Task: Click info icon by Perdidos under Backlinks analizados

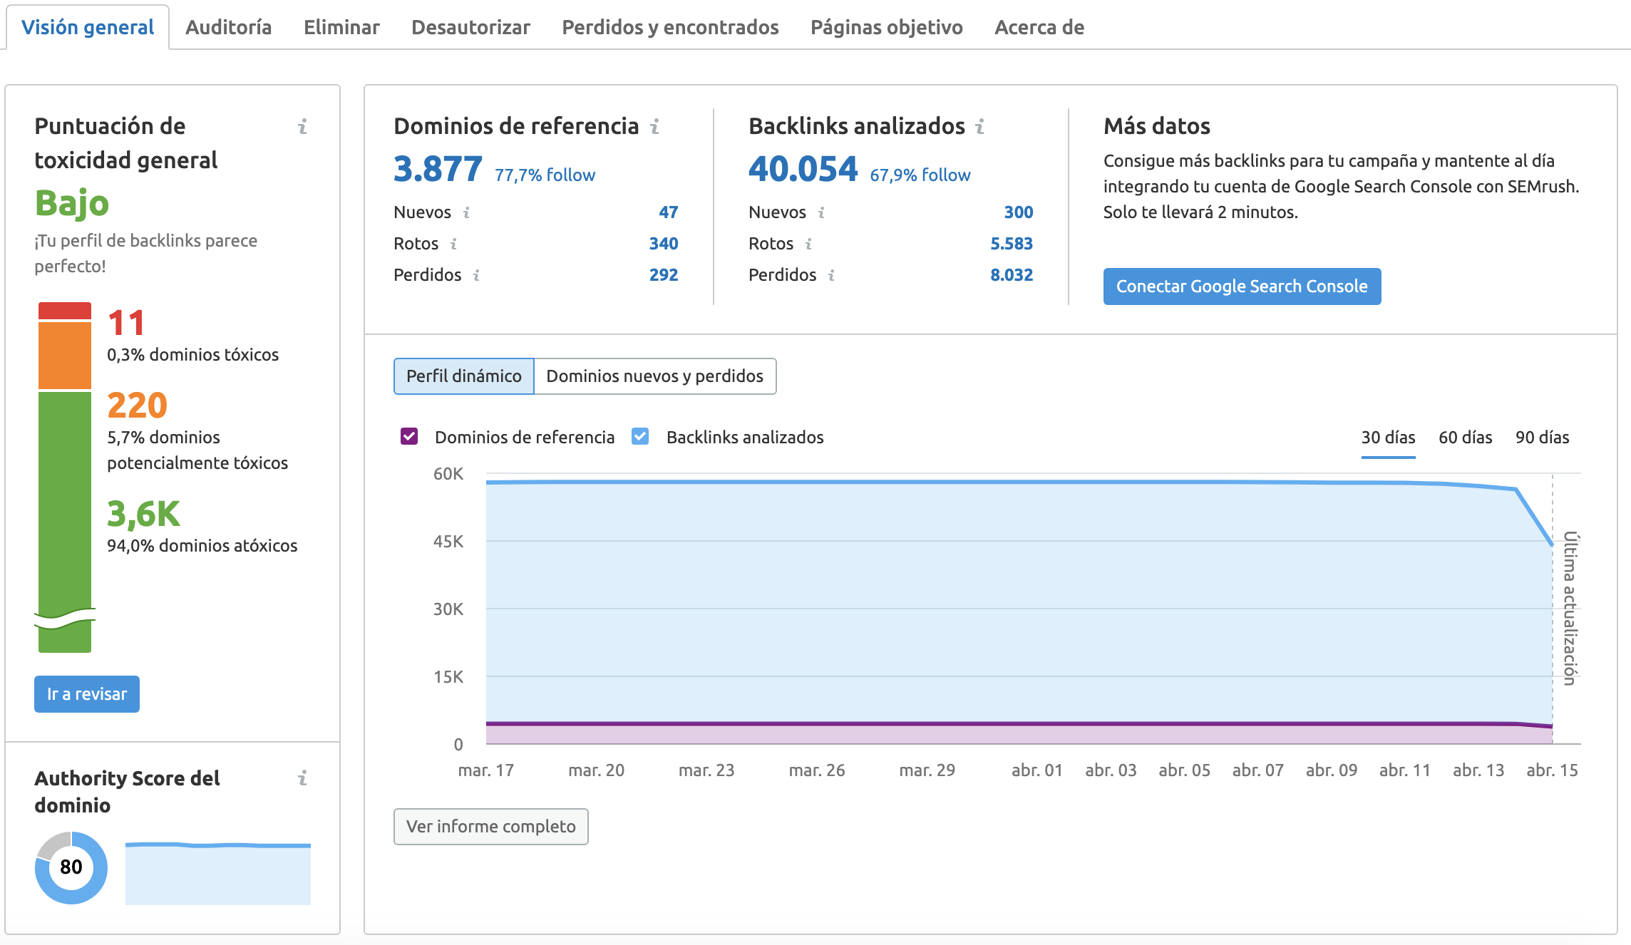Action: [x=831, y=275]
